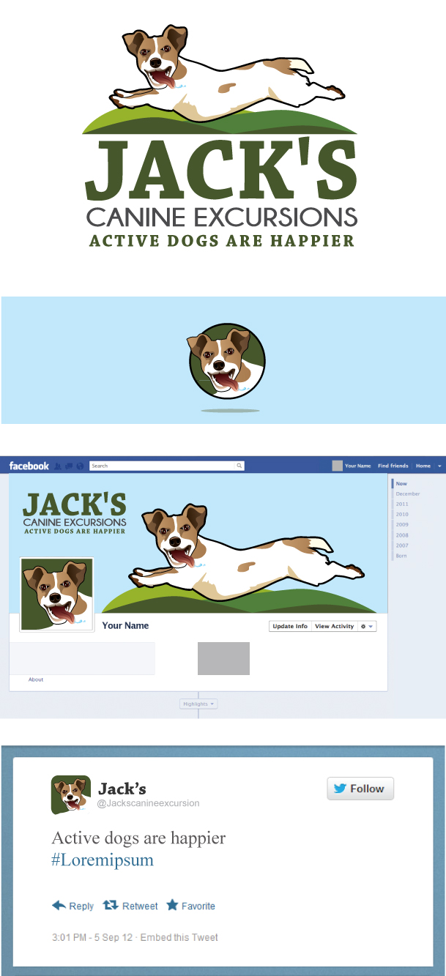Open the messages icon in Facebook header
Image resolution: width=446 pixels, height=976 pixels.
68,466
